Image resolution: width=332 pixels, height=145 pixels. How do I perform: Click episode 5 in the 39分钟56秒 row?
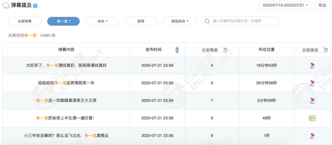click(212, 83)
